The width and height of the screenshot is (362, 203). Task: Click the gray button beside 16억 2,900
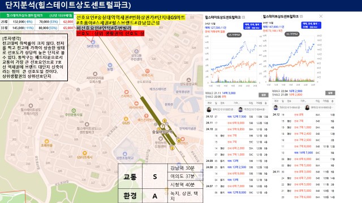[x=330, y=93]
